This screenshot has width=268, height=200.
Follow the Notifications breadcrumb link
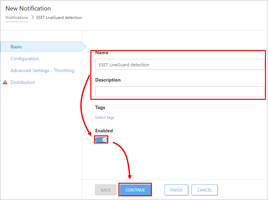(17, 18)
